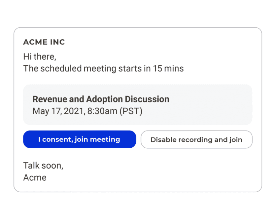Click the word "INC" in the sender heading
275x220 pixels.
click(x=57, y=42)
